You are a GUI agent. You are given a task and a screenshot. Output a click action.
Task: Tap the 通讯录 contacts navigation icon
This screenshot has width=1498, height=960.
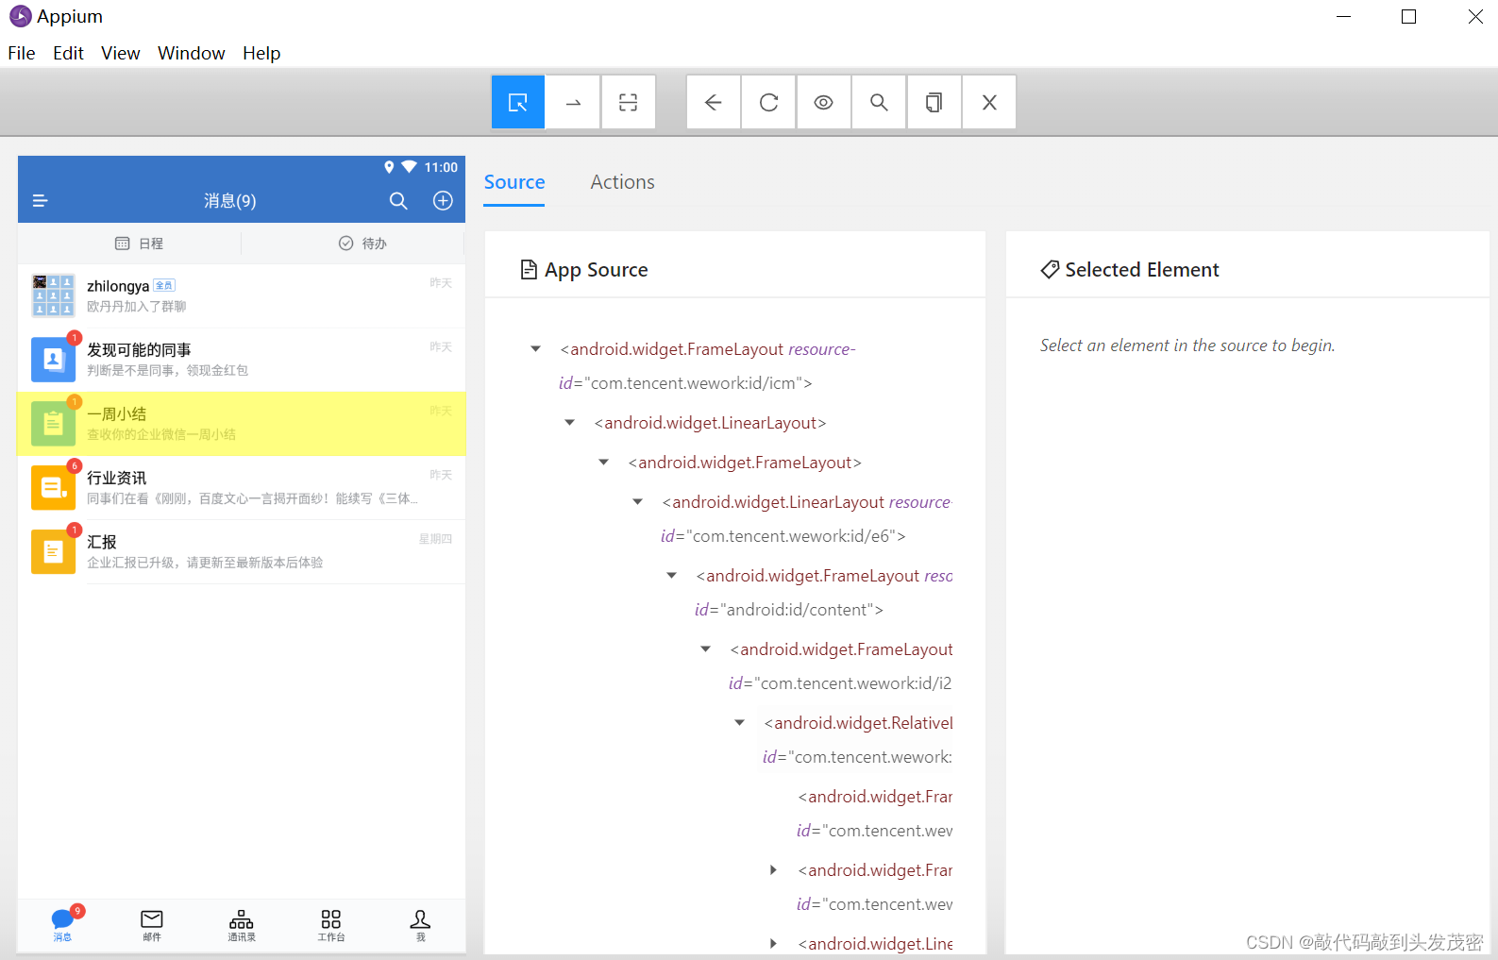242,925
